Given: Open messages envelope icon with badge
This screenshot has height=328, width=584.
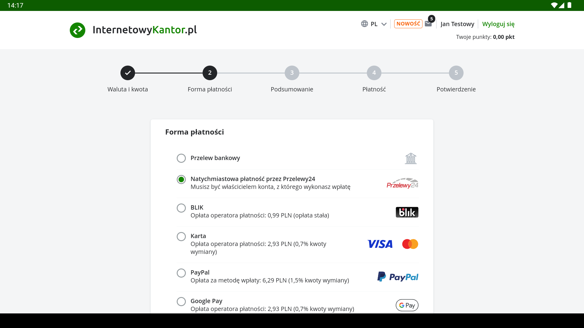Looking at the screenshot, I should coord(428,24).
